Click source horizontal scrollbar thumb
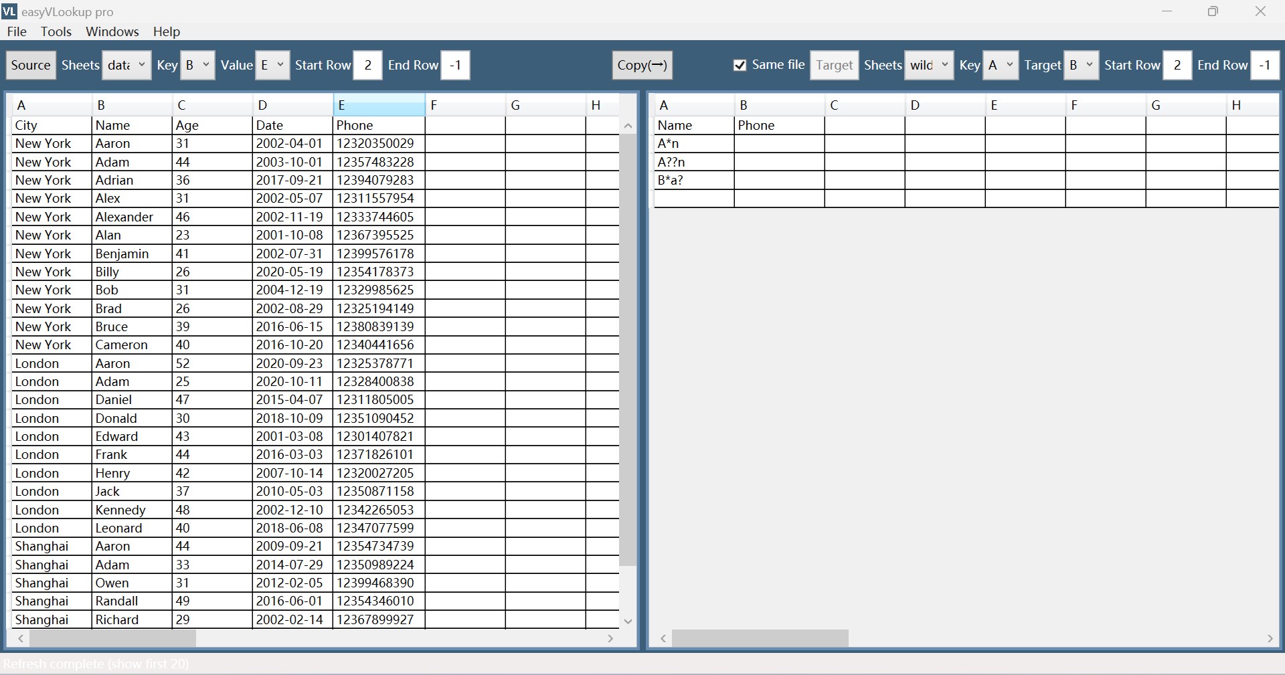Viewport: 1285px width, 675px height. 112,639
